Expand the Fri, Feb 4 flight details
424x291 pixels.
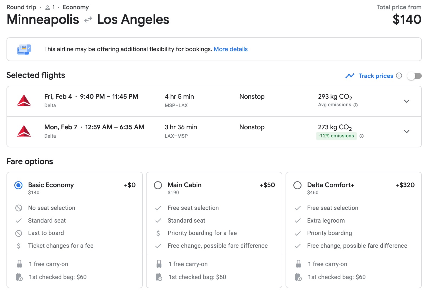pos(406,101)
